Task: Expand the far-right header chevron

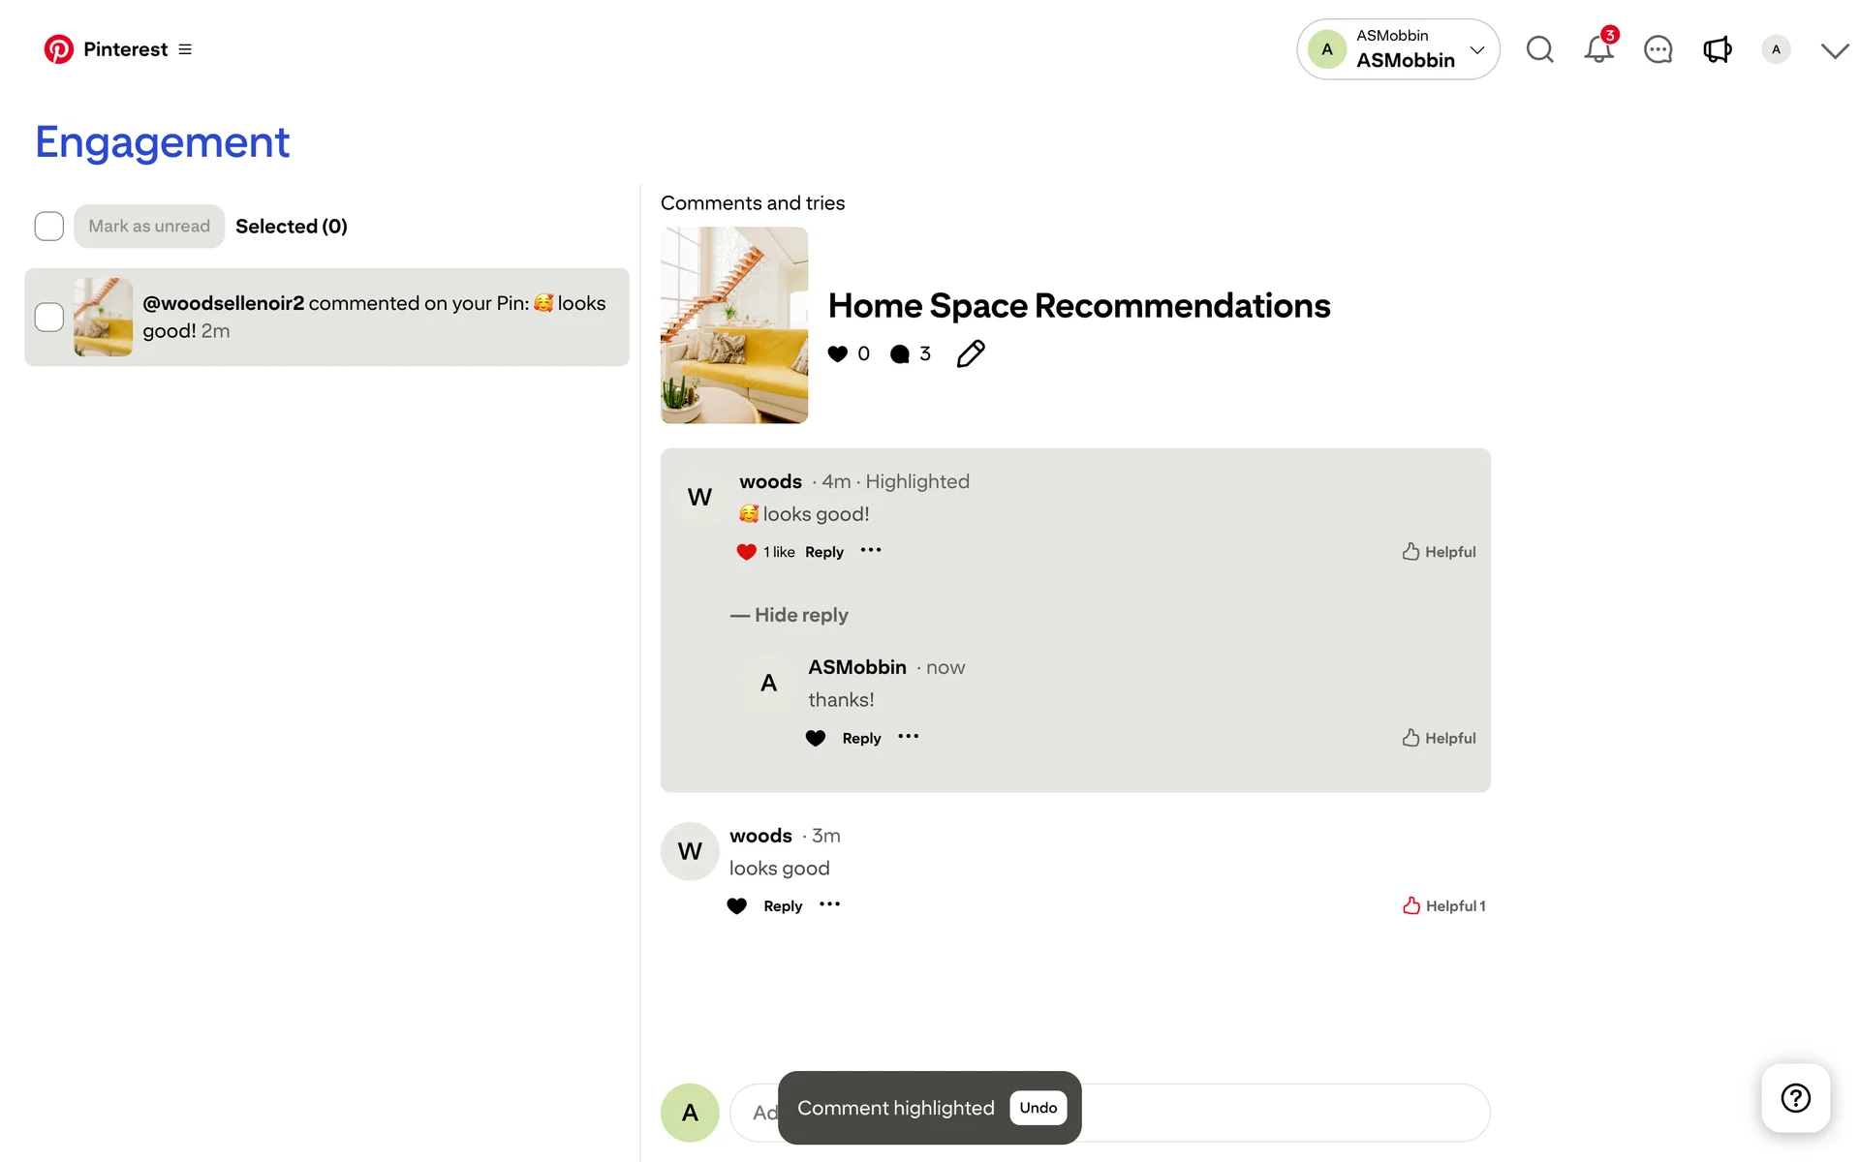Action: 1834,50
